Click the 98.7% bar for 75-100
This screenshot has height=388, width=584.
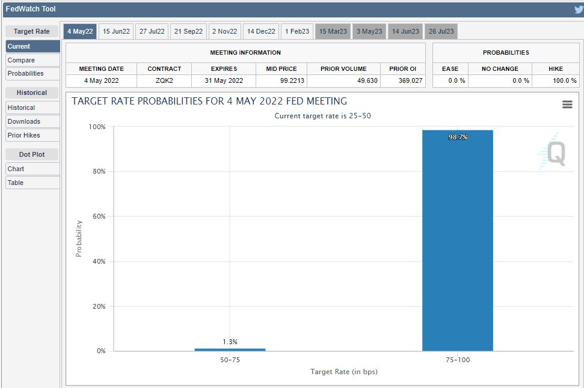(x=457, y=240)
